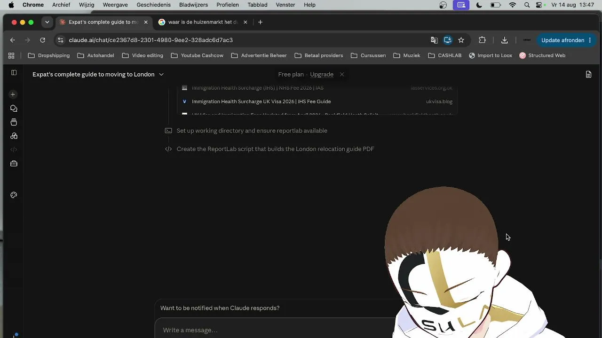602x338 pixels.
Task: Click the install app icon in address bar
Action: click(x=448, y=40)
